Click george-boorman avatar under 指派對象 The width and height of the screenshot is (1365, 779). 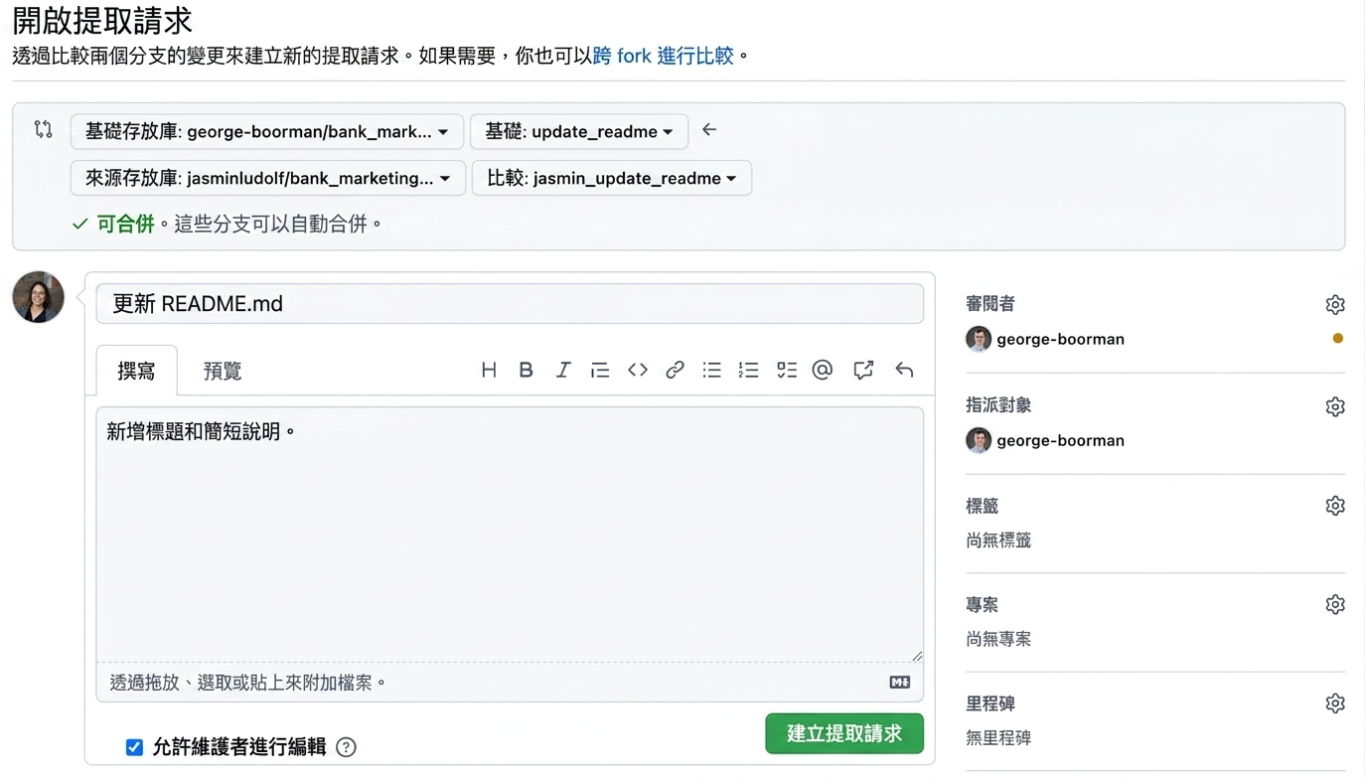(979, 440)
